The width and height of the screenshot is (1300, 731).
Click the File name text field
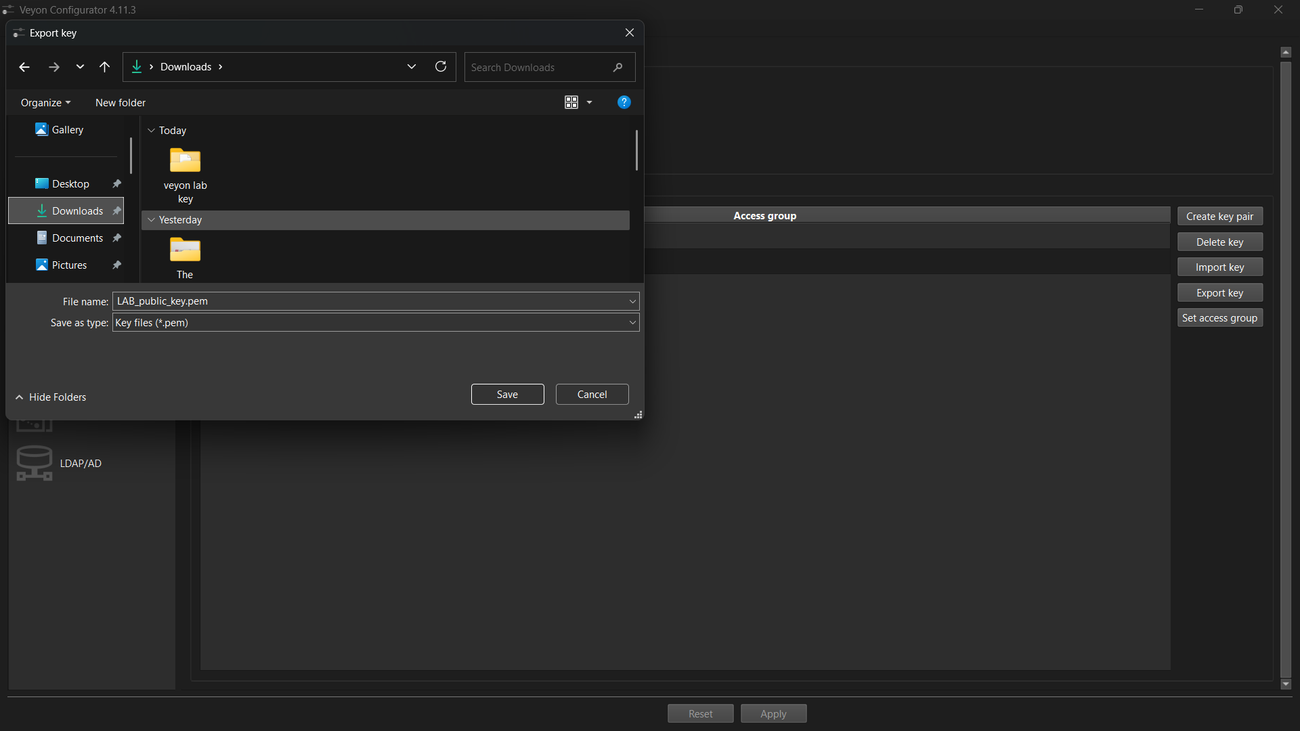coord(370,301)
